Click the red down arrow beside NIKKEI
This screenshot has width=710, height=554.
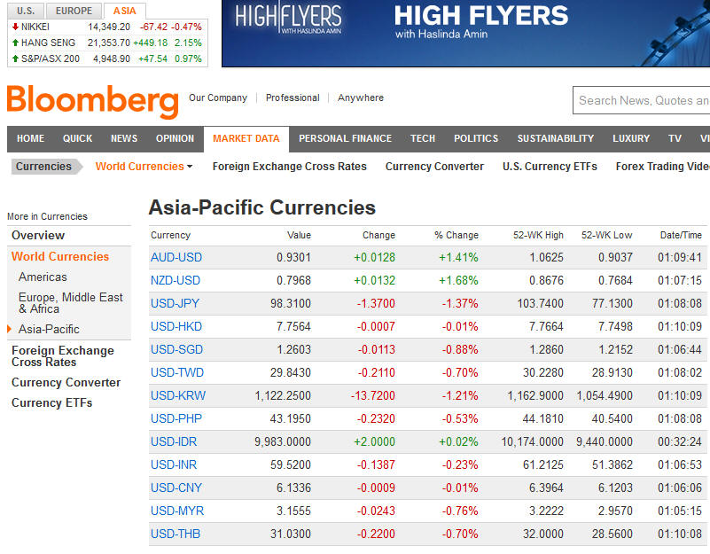click(15, 27)
